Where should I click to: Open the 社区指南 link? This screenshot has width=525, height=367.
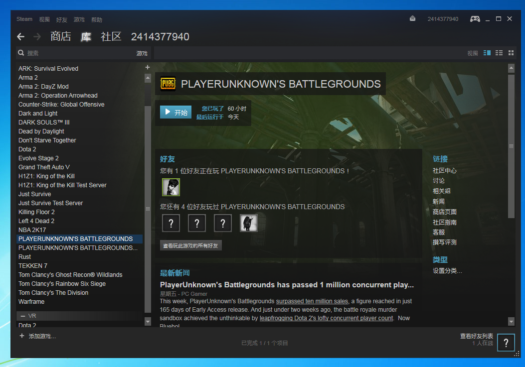click(x=445, y=222)
